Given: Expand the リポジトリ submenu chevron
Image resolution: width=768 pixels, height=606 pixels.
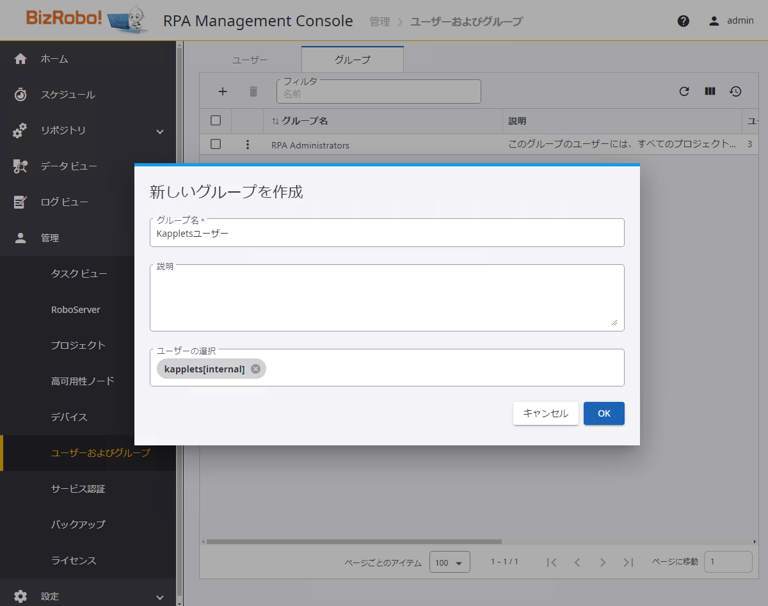Looking at the screenshot, I should point(160,131).
